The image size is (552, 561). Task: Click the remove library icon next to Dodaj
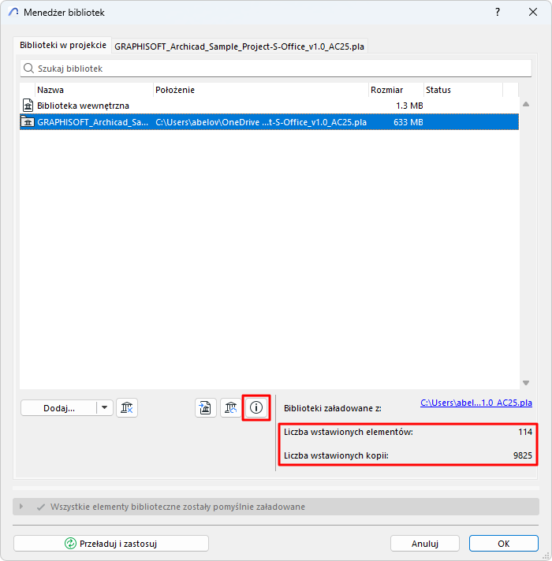tap(127, 407)
